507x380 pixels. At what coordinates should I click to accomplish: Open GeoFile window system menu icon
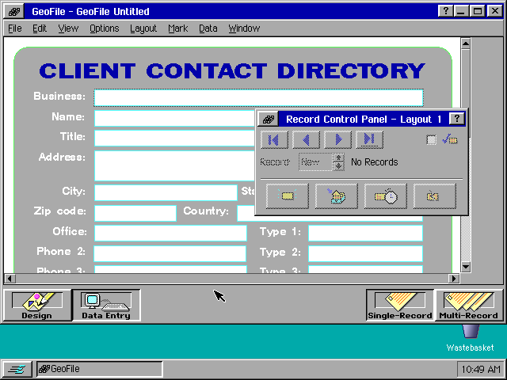[x=13, y=12]
